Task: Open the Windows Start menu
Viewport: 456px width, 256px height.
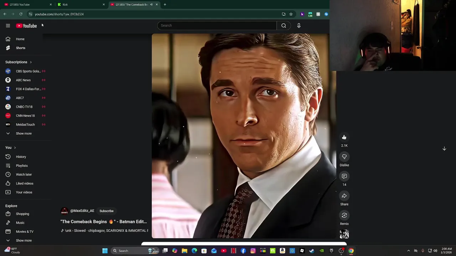Action: (x=105, y=251)
